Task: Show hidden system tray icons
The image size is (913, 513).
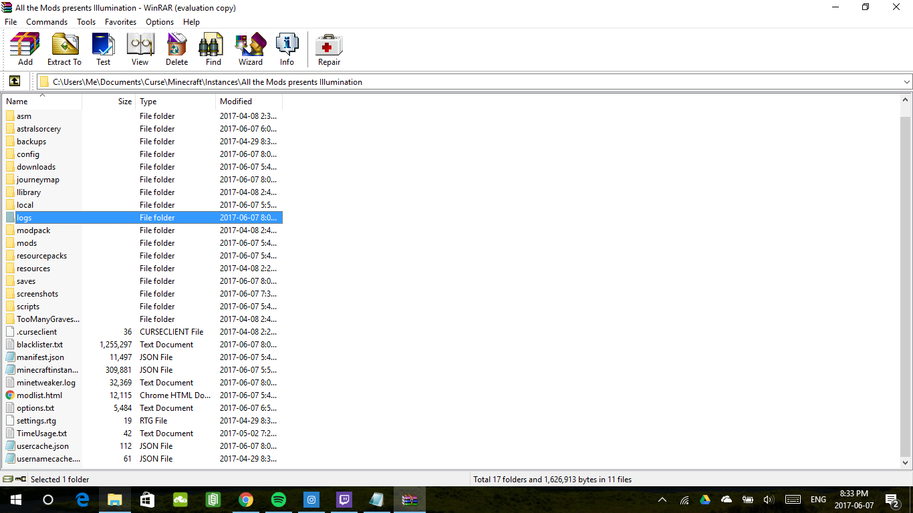Action: click(662, 500)
